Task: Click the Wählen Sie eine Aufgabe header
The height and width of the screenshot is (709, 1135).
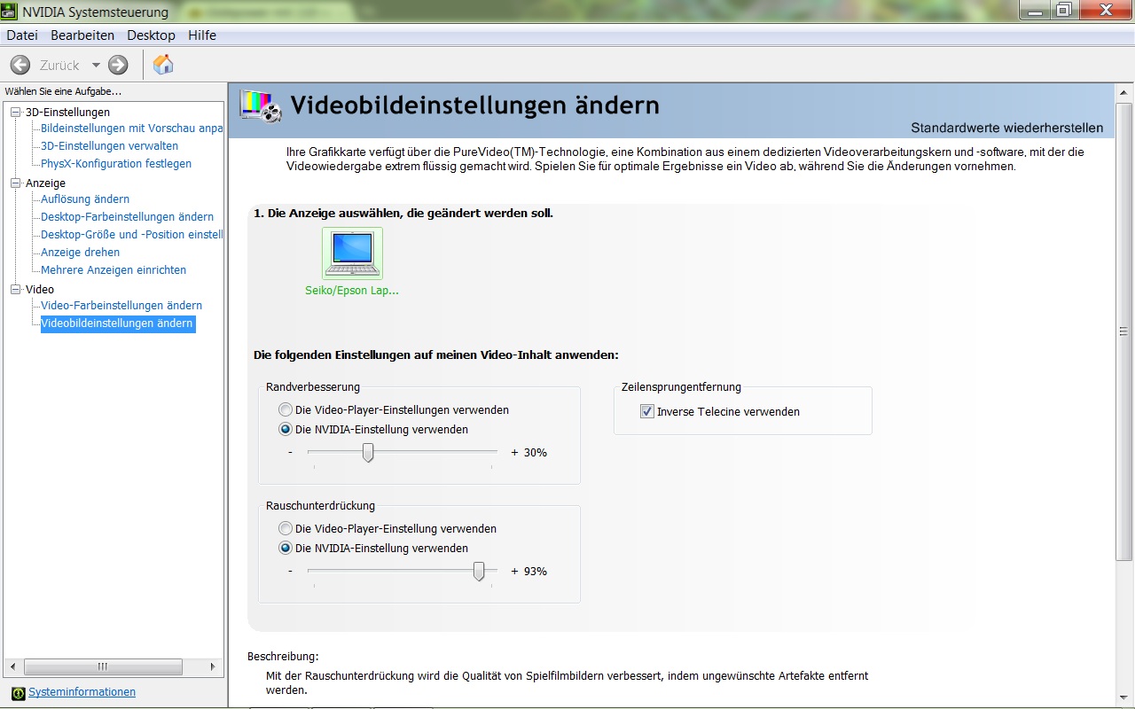Action: [63, 91]
